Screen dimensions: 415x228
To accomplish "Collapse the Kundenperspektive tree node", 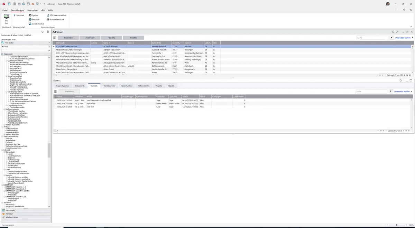I will [x=6, y=92].
